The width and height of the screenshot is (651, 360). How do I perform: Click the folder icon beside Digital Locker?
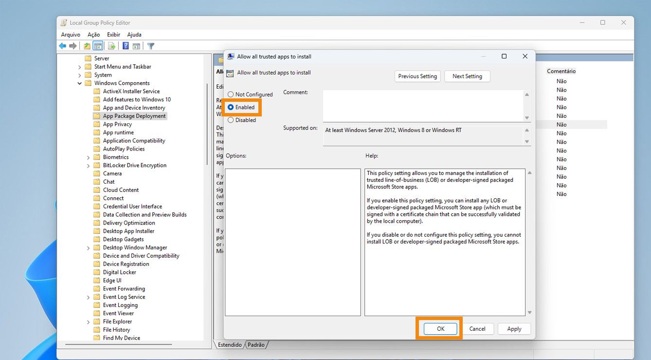point(96,272)
